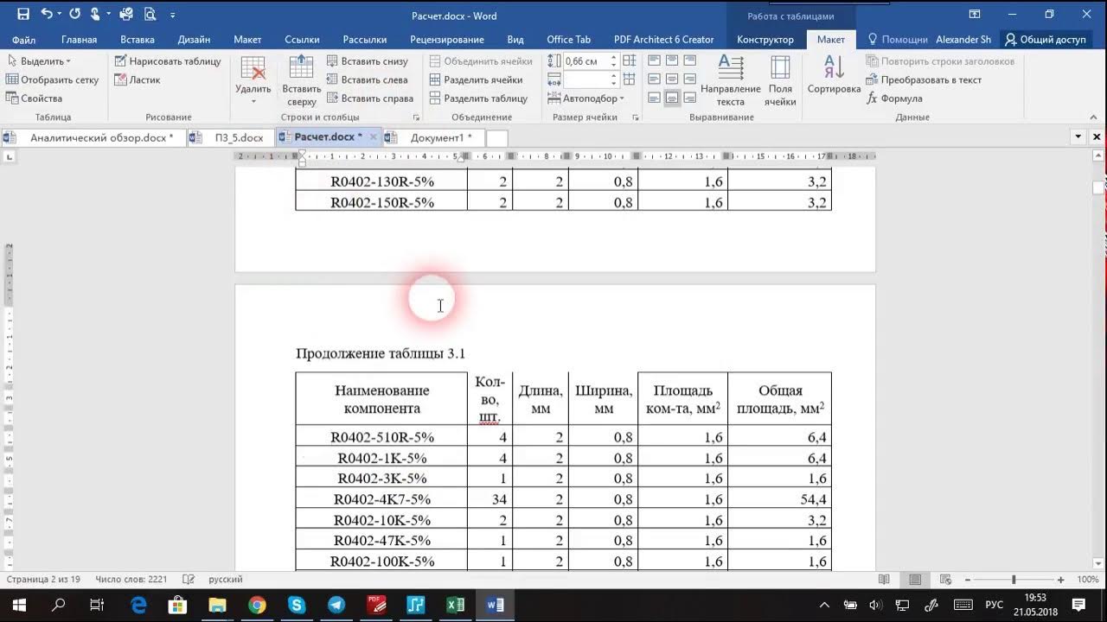Expand the Выделить dropdown
This screenshot has height=622, width=1107.
pyautogui.click(x=39, y=61)
